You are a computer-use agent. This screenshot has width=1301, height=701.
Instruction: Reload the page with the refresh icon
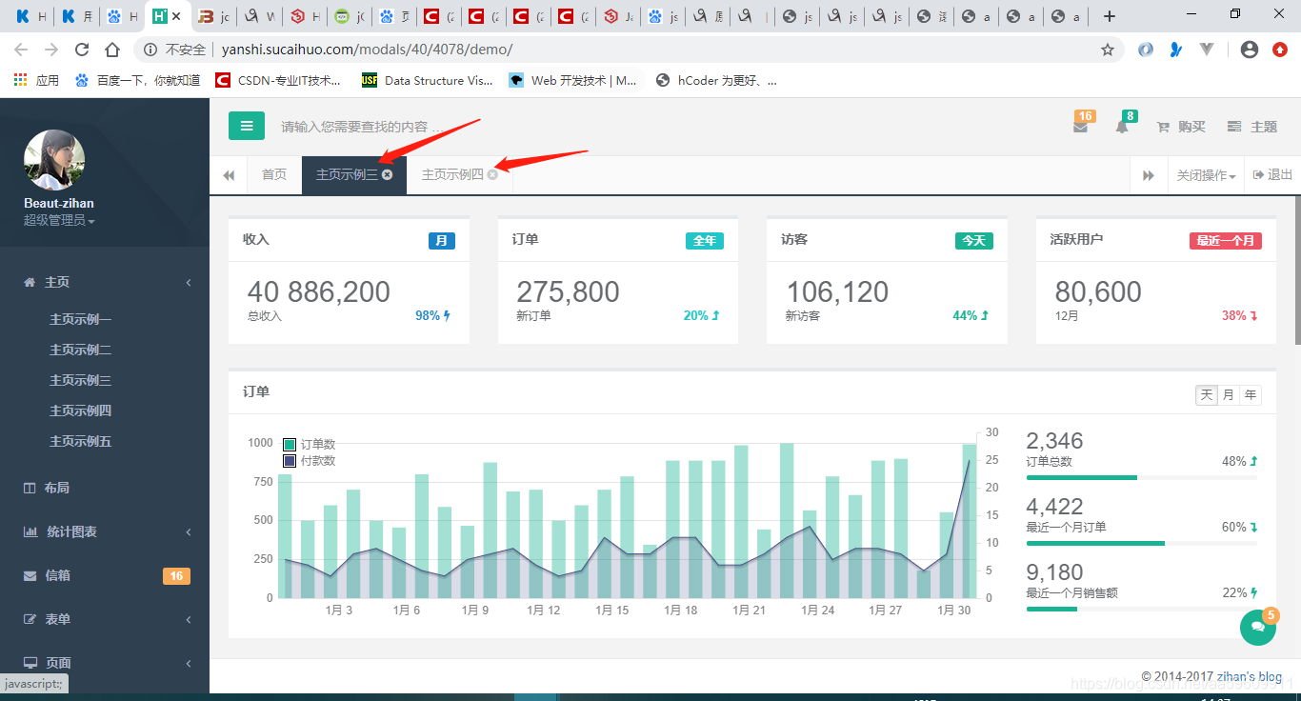tap(82, 50)
